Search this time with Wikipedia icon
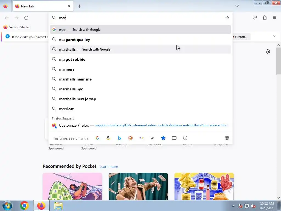Image resolution: width=281 pixels, height=211 pixels. 152,138
